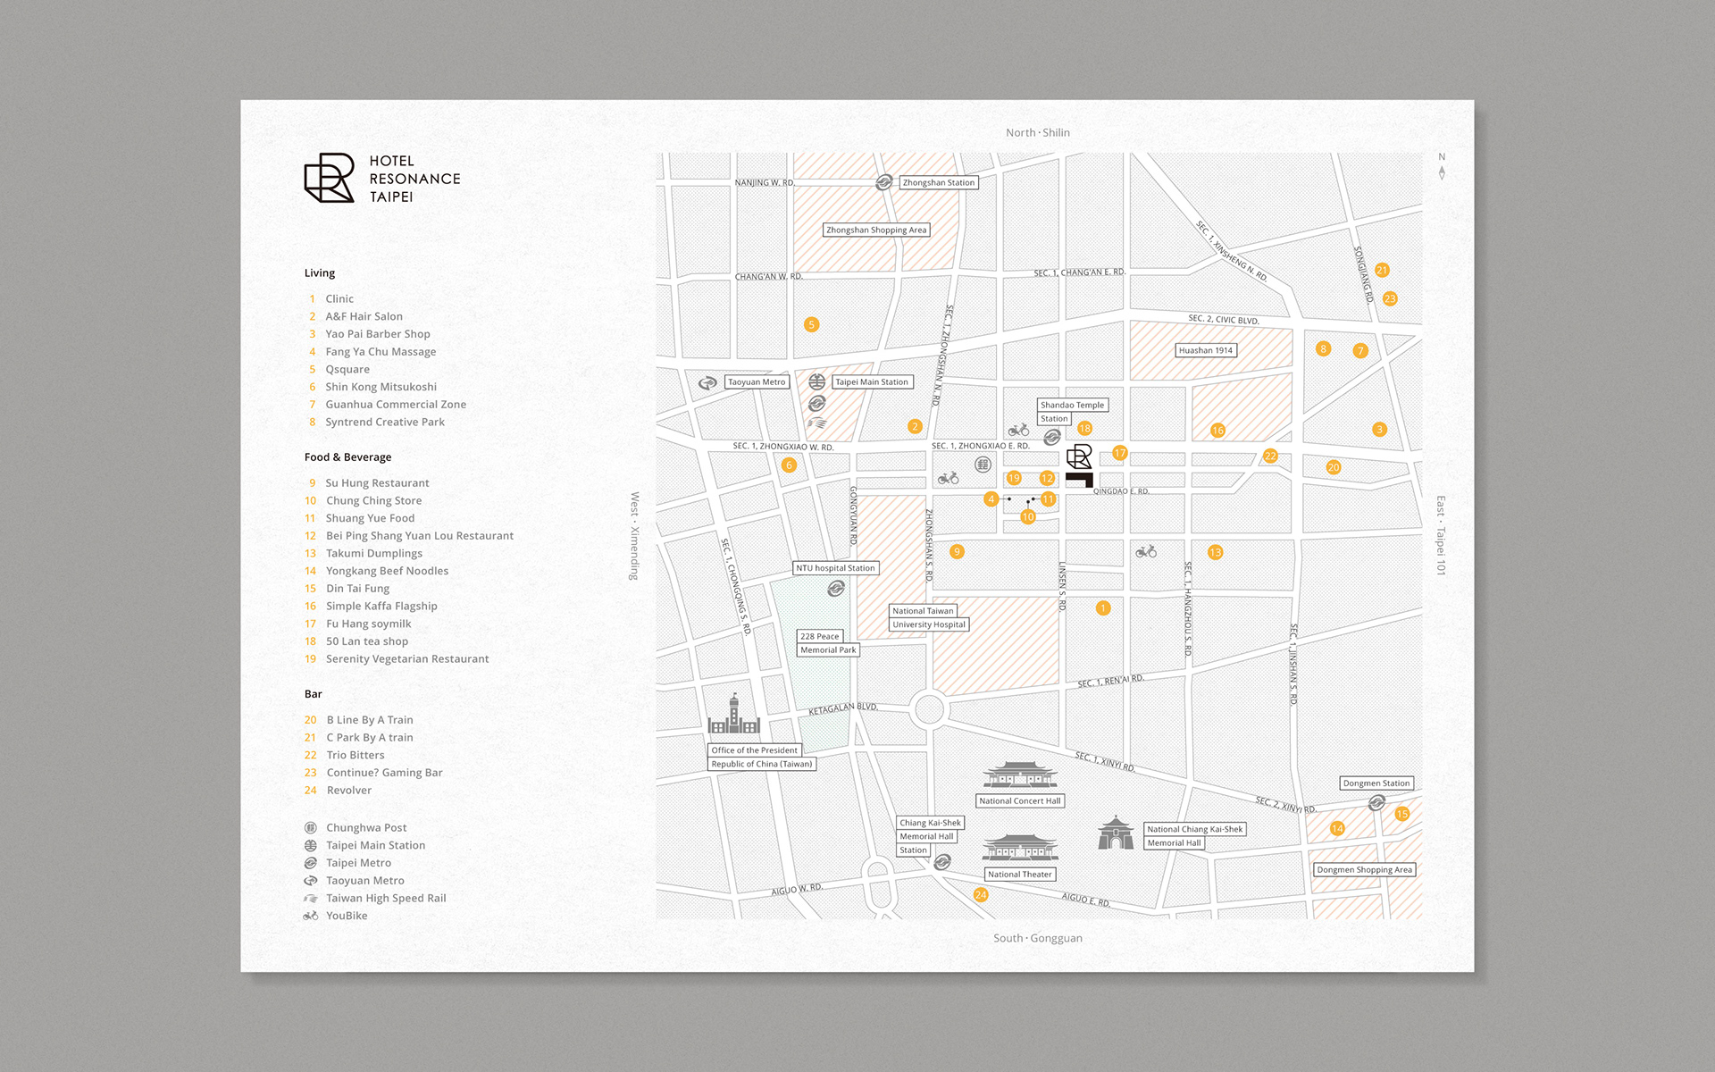Select the Huashan 1914 map label
The image size is (1715, 1072).
point(1205,350)
